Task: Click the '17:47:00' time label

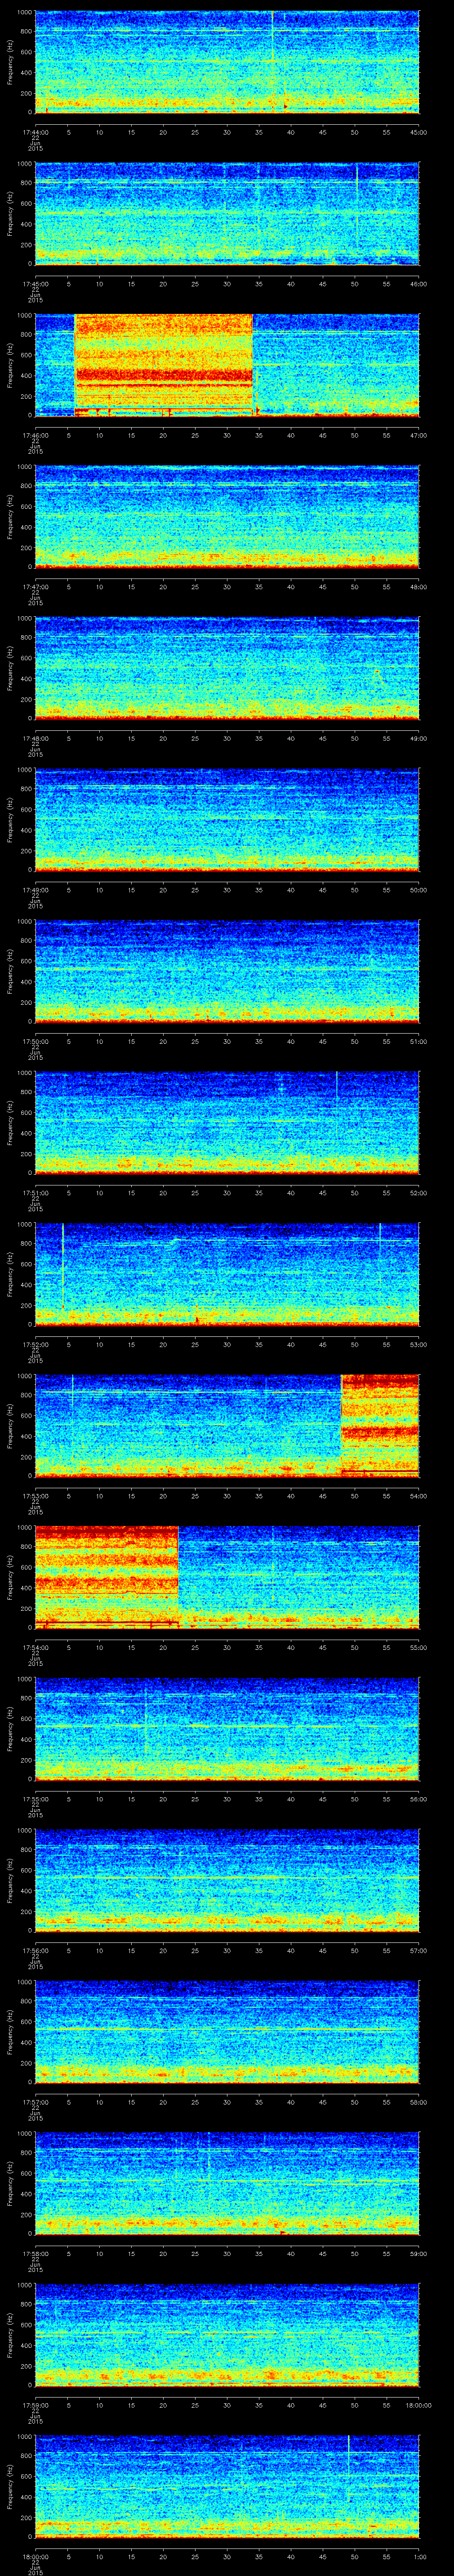Action: point(35,586)
